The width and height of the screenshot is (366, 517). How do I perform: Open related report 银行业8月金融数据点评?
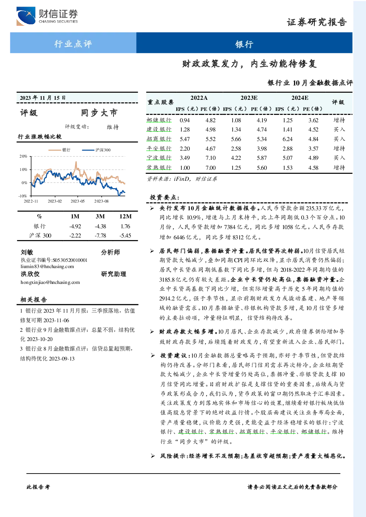[x=77, y=354]
